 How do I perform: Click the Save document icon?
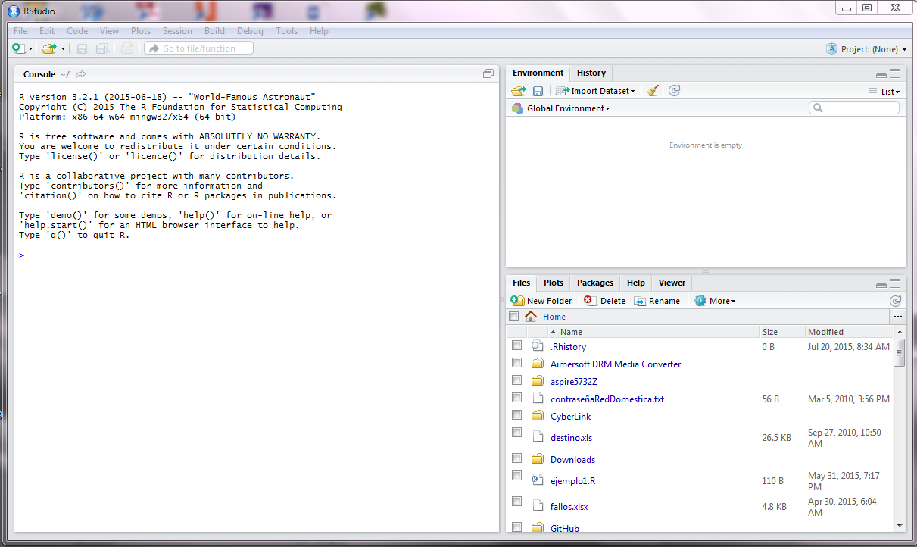pos(82,48)
